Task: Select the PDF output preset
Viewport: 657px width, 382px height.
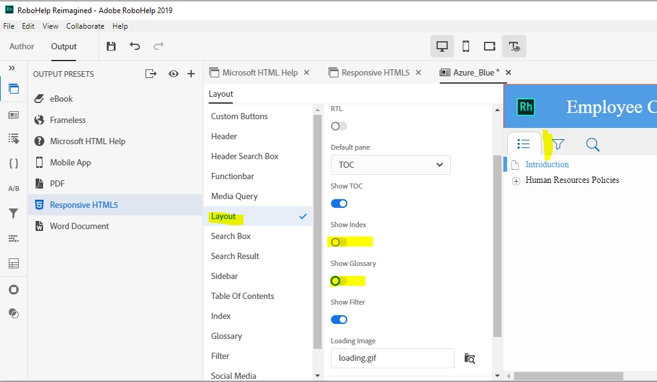Action: (x=115, y=184)
